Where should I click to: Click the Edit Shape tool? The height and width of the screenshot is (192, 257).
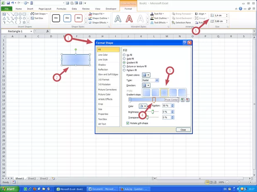point(40,14)
